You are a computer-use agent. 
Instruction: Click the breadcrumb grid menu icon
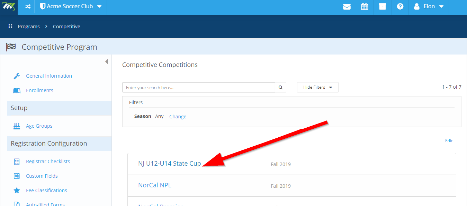10,26
